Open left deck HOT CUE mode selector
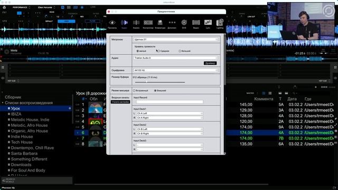 point(13,81)
